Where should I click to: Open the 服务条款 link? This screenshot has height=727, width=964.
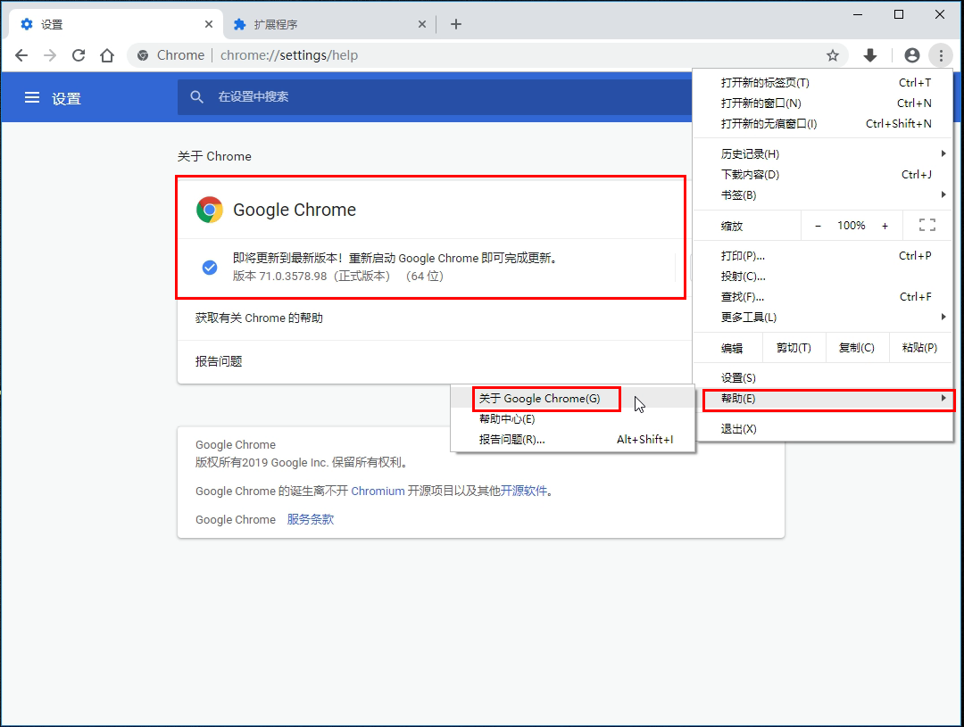click(x=311, y=519)
